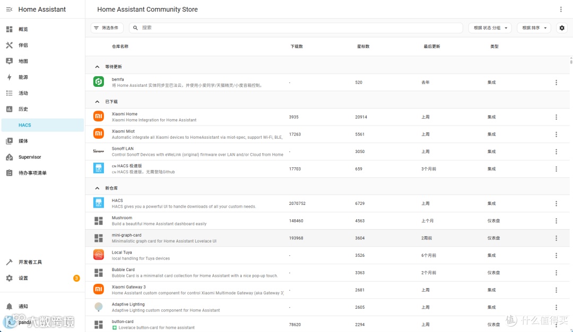The image size is (573, 332).
Task: Select HACS in the sidebar
Action: 42,125
